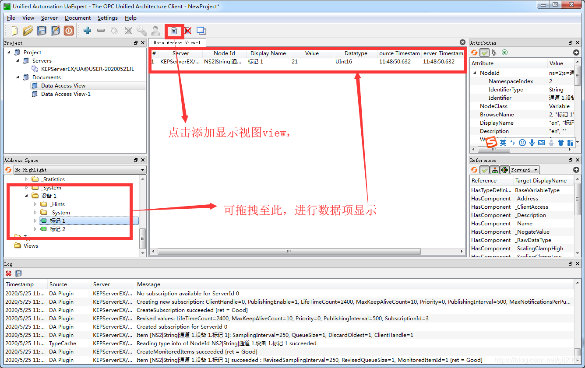Click the disconnect server crossed-plug icon
Image resolution: width=585 pixels, height=368 pixels.
[x=128, y=31]
